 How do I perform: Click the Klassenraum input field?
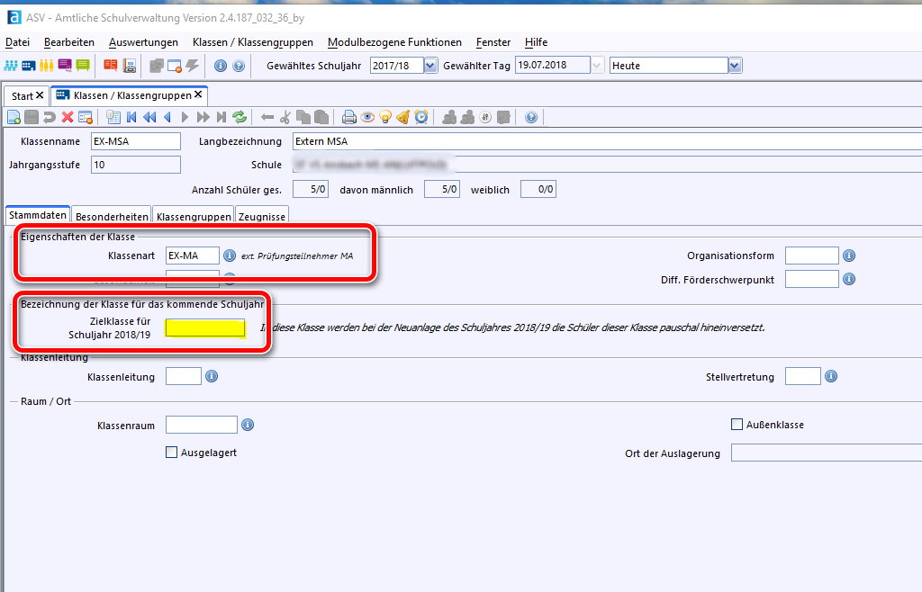coord(201,425)
